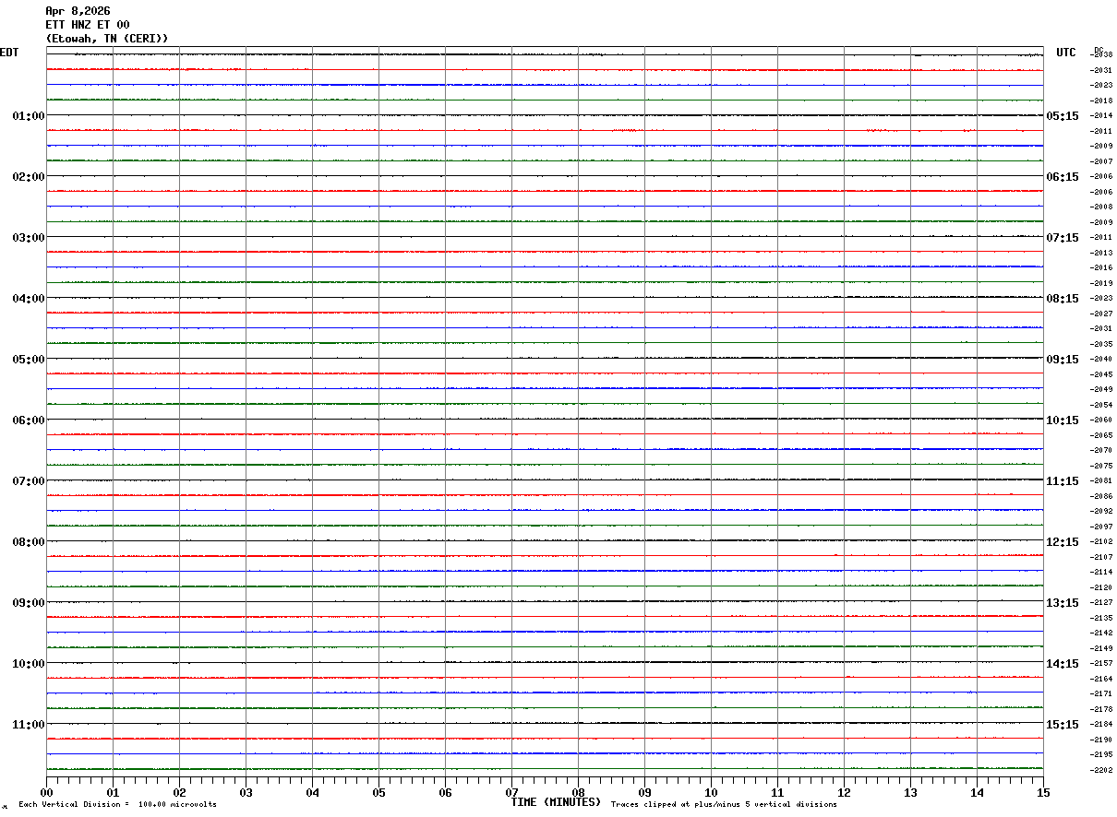Click the 'Apr 8,2026' date header
Viewport: 1117px width, 817px height.
click(78, 11)
